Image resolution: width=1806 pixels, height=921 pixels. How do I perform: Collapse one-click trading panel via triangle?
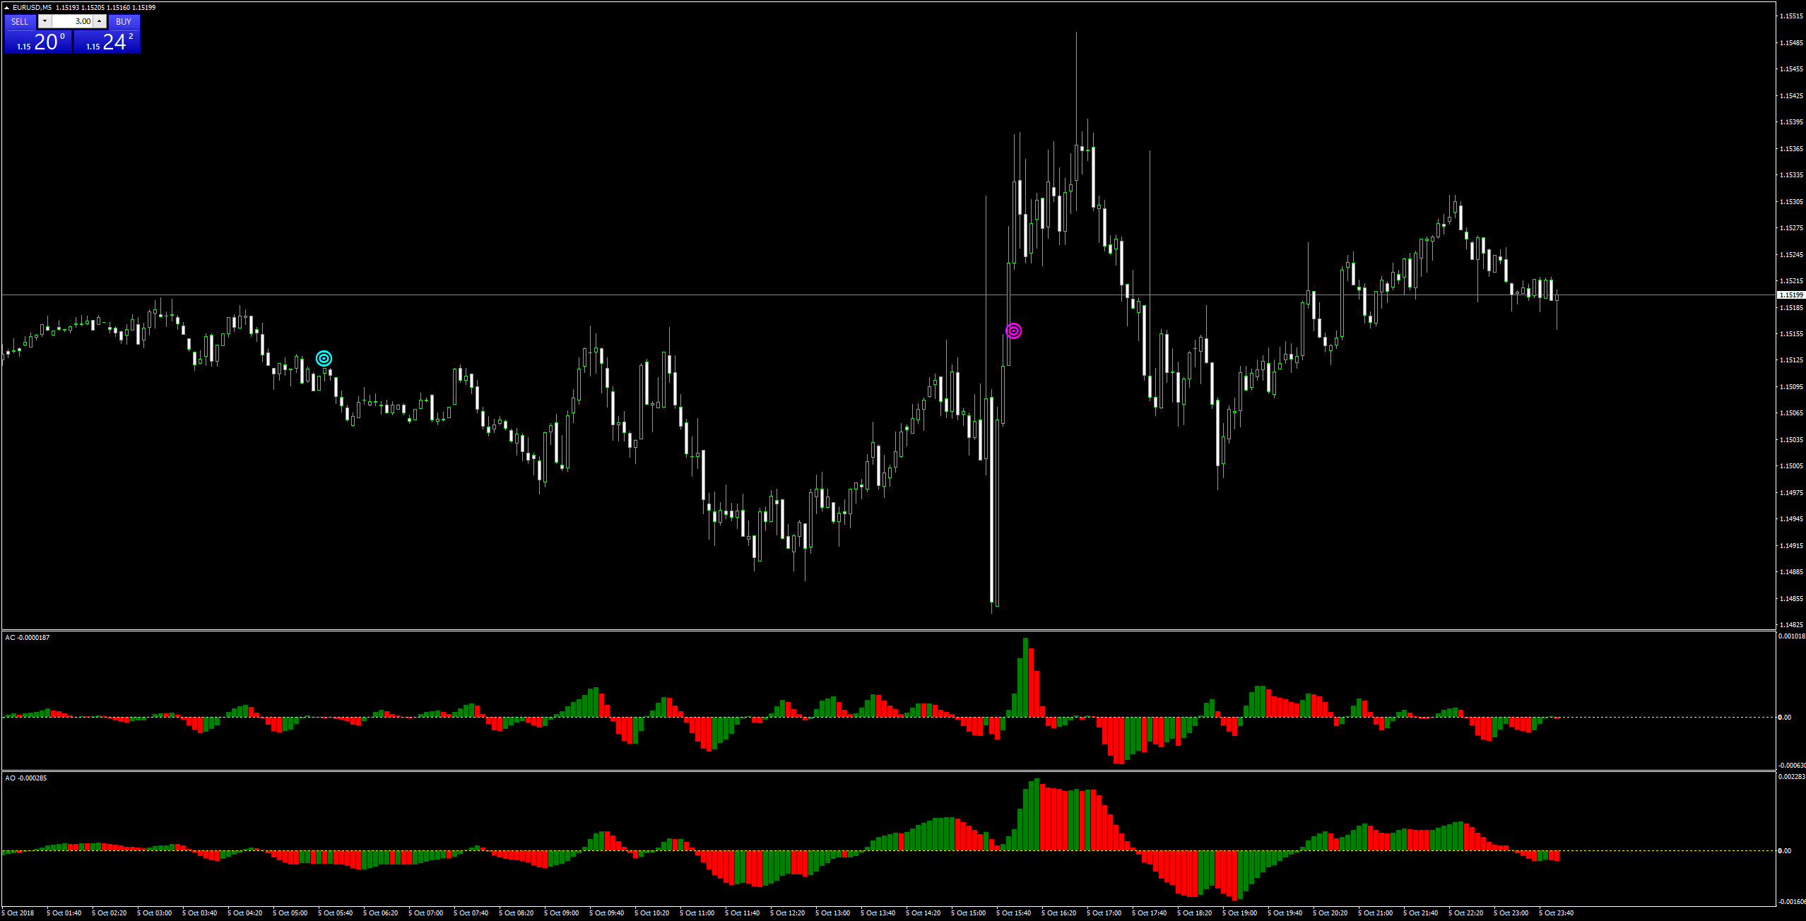click(x=6, y=7)
